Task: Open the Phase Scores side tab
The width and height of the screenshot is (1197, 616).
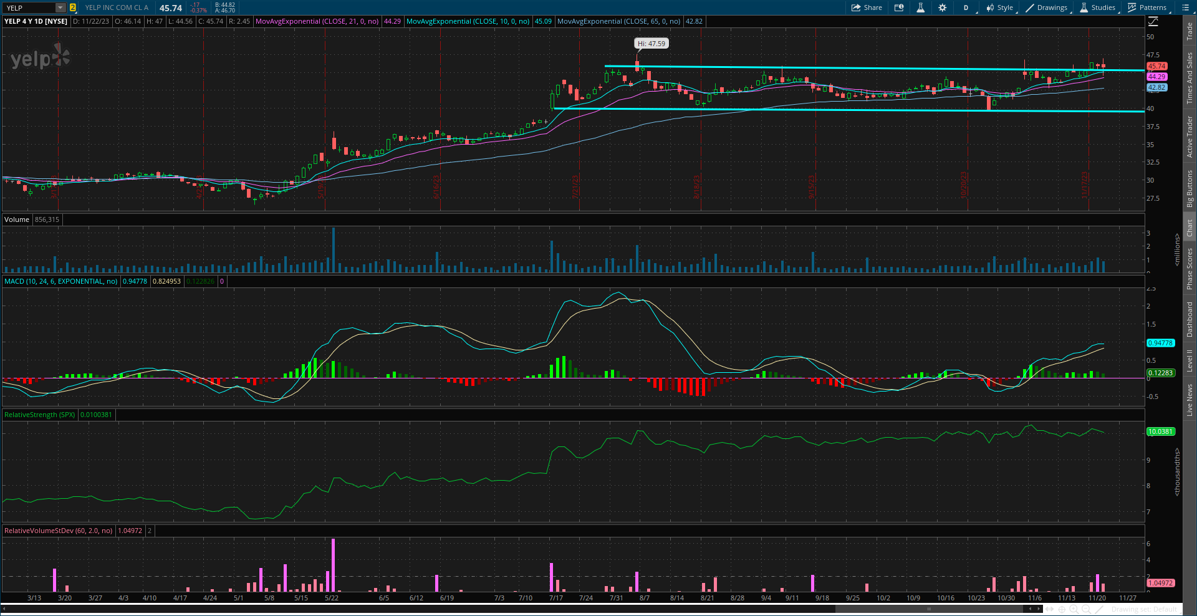Action: 1190,269
